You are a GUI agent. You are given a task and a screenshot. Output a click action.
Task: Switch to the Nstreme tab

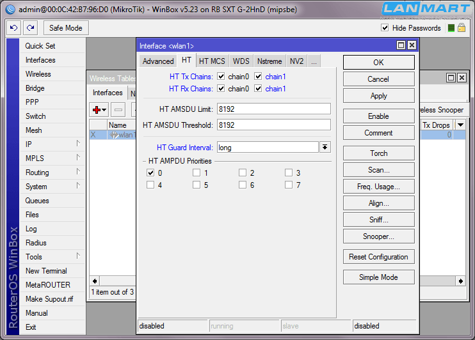(x=270, y=61)
